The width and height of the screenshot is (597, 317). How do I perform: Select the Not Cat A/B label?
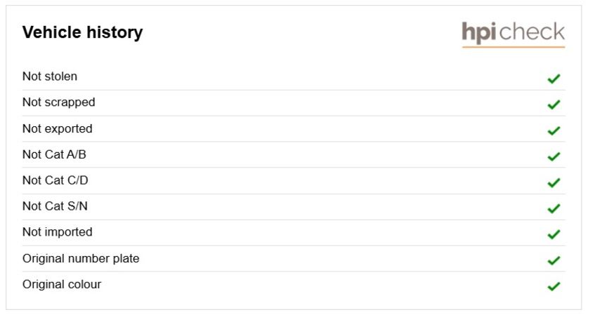point(55,155)
